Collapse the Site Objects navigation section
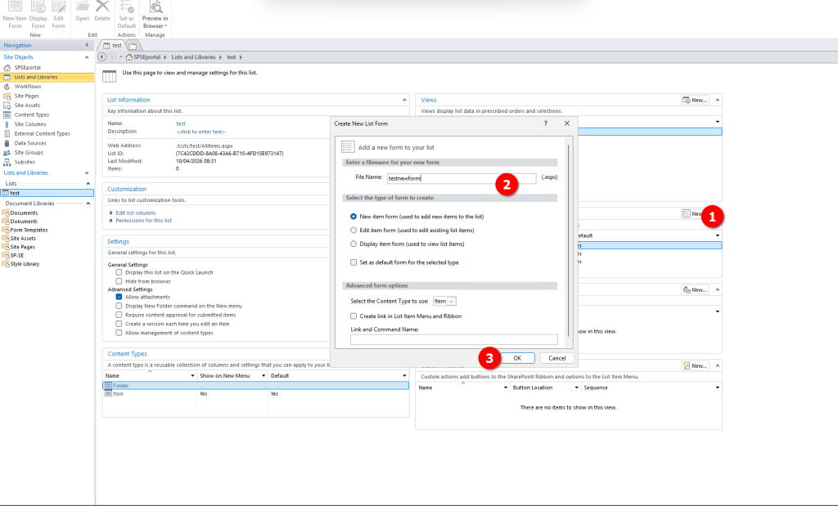Screen dimensions: 838x506 pos(88,57)
